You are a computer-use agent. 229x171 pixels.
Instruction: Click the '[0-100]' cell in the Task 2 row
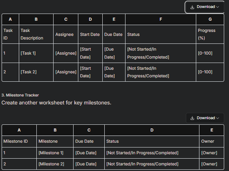[210, 72]
